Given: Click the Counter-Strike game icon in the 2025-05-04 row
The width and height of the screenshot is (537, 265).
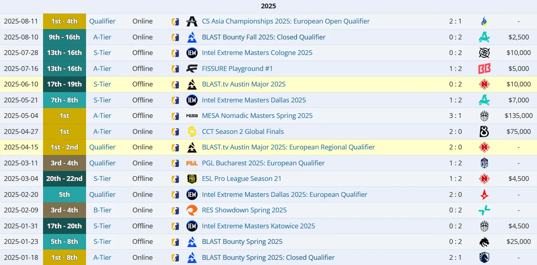Looking at the screenshot, I should (x=175, y=116).
